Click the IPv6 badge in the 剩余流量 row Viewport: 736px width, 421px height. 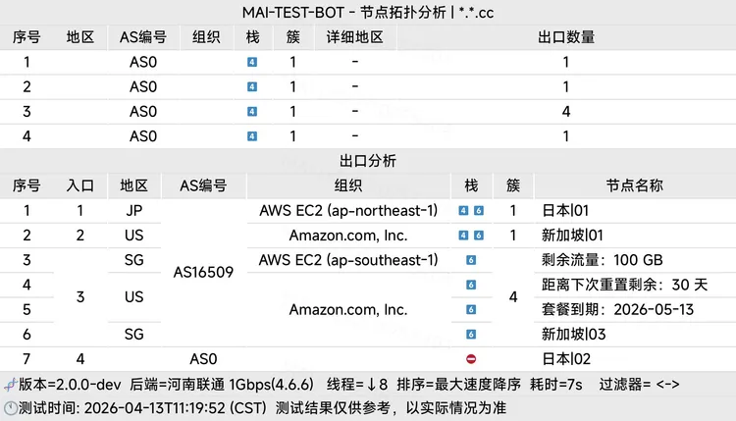click(x=471, y=260)
